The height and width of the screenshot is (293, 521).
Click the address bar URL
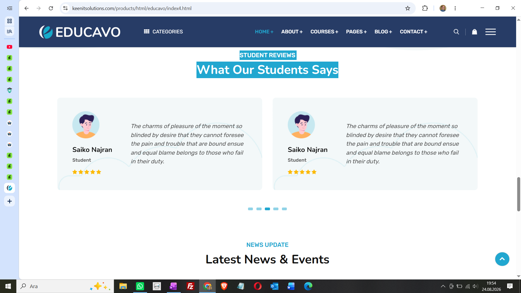tap(132, 8)
